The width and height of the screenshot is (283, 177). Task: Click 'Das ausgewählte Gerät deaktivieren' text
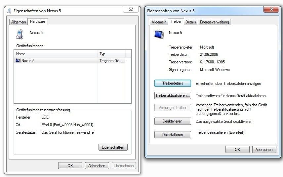click(224, 122)
